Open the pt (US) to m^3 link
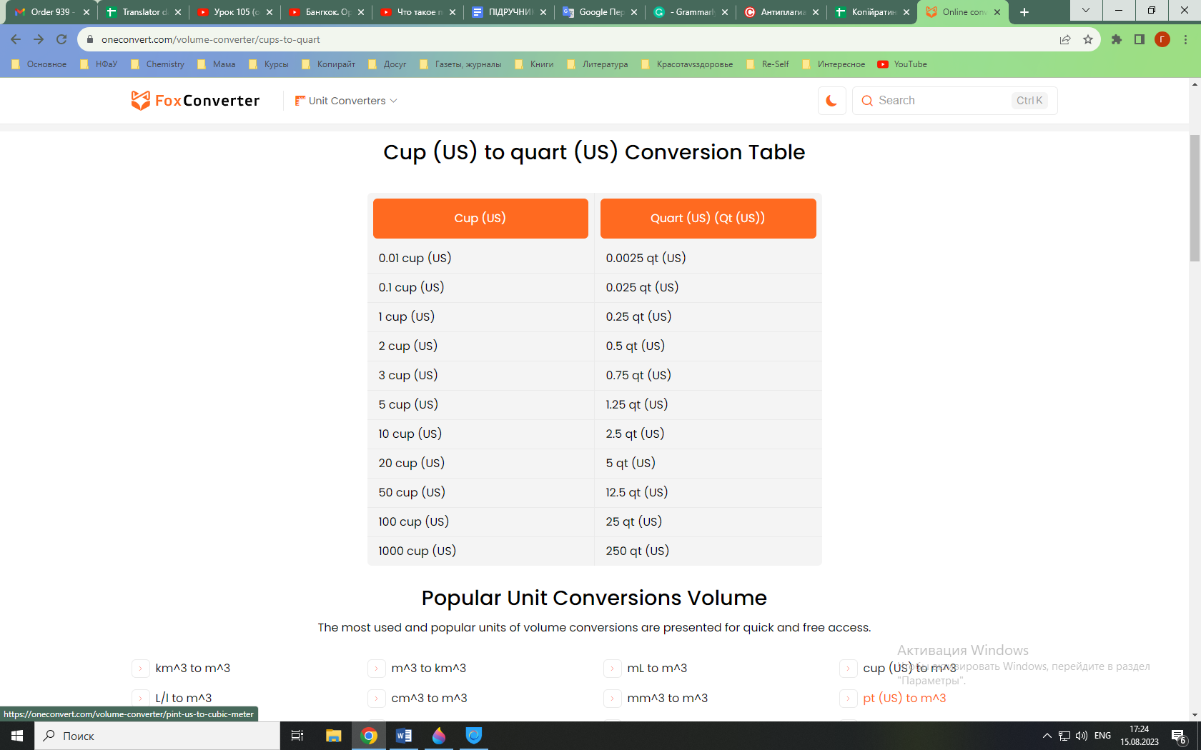 pyautogui.click(x=904, y=698)
